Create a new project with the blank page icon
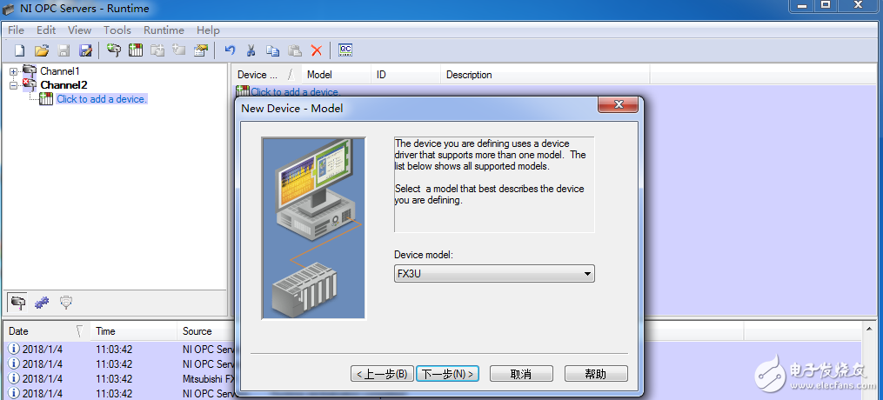The width and height of the screenshot is (883, 400). point(20,50)
